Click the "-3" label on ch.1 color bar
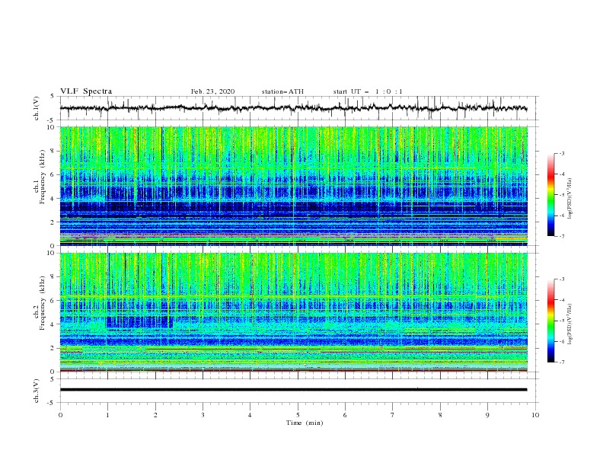 (x=561, y=153)
